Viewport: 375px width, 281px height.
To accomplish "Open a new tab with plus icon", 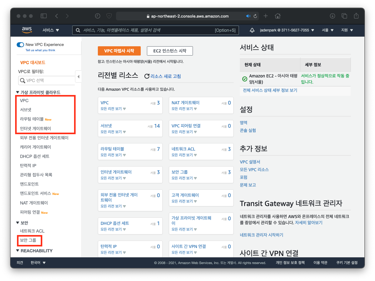I will [266, 16].
